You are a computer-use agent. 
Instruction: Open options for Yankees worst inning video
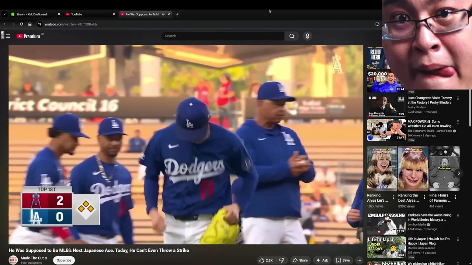click(458, 216)
